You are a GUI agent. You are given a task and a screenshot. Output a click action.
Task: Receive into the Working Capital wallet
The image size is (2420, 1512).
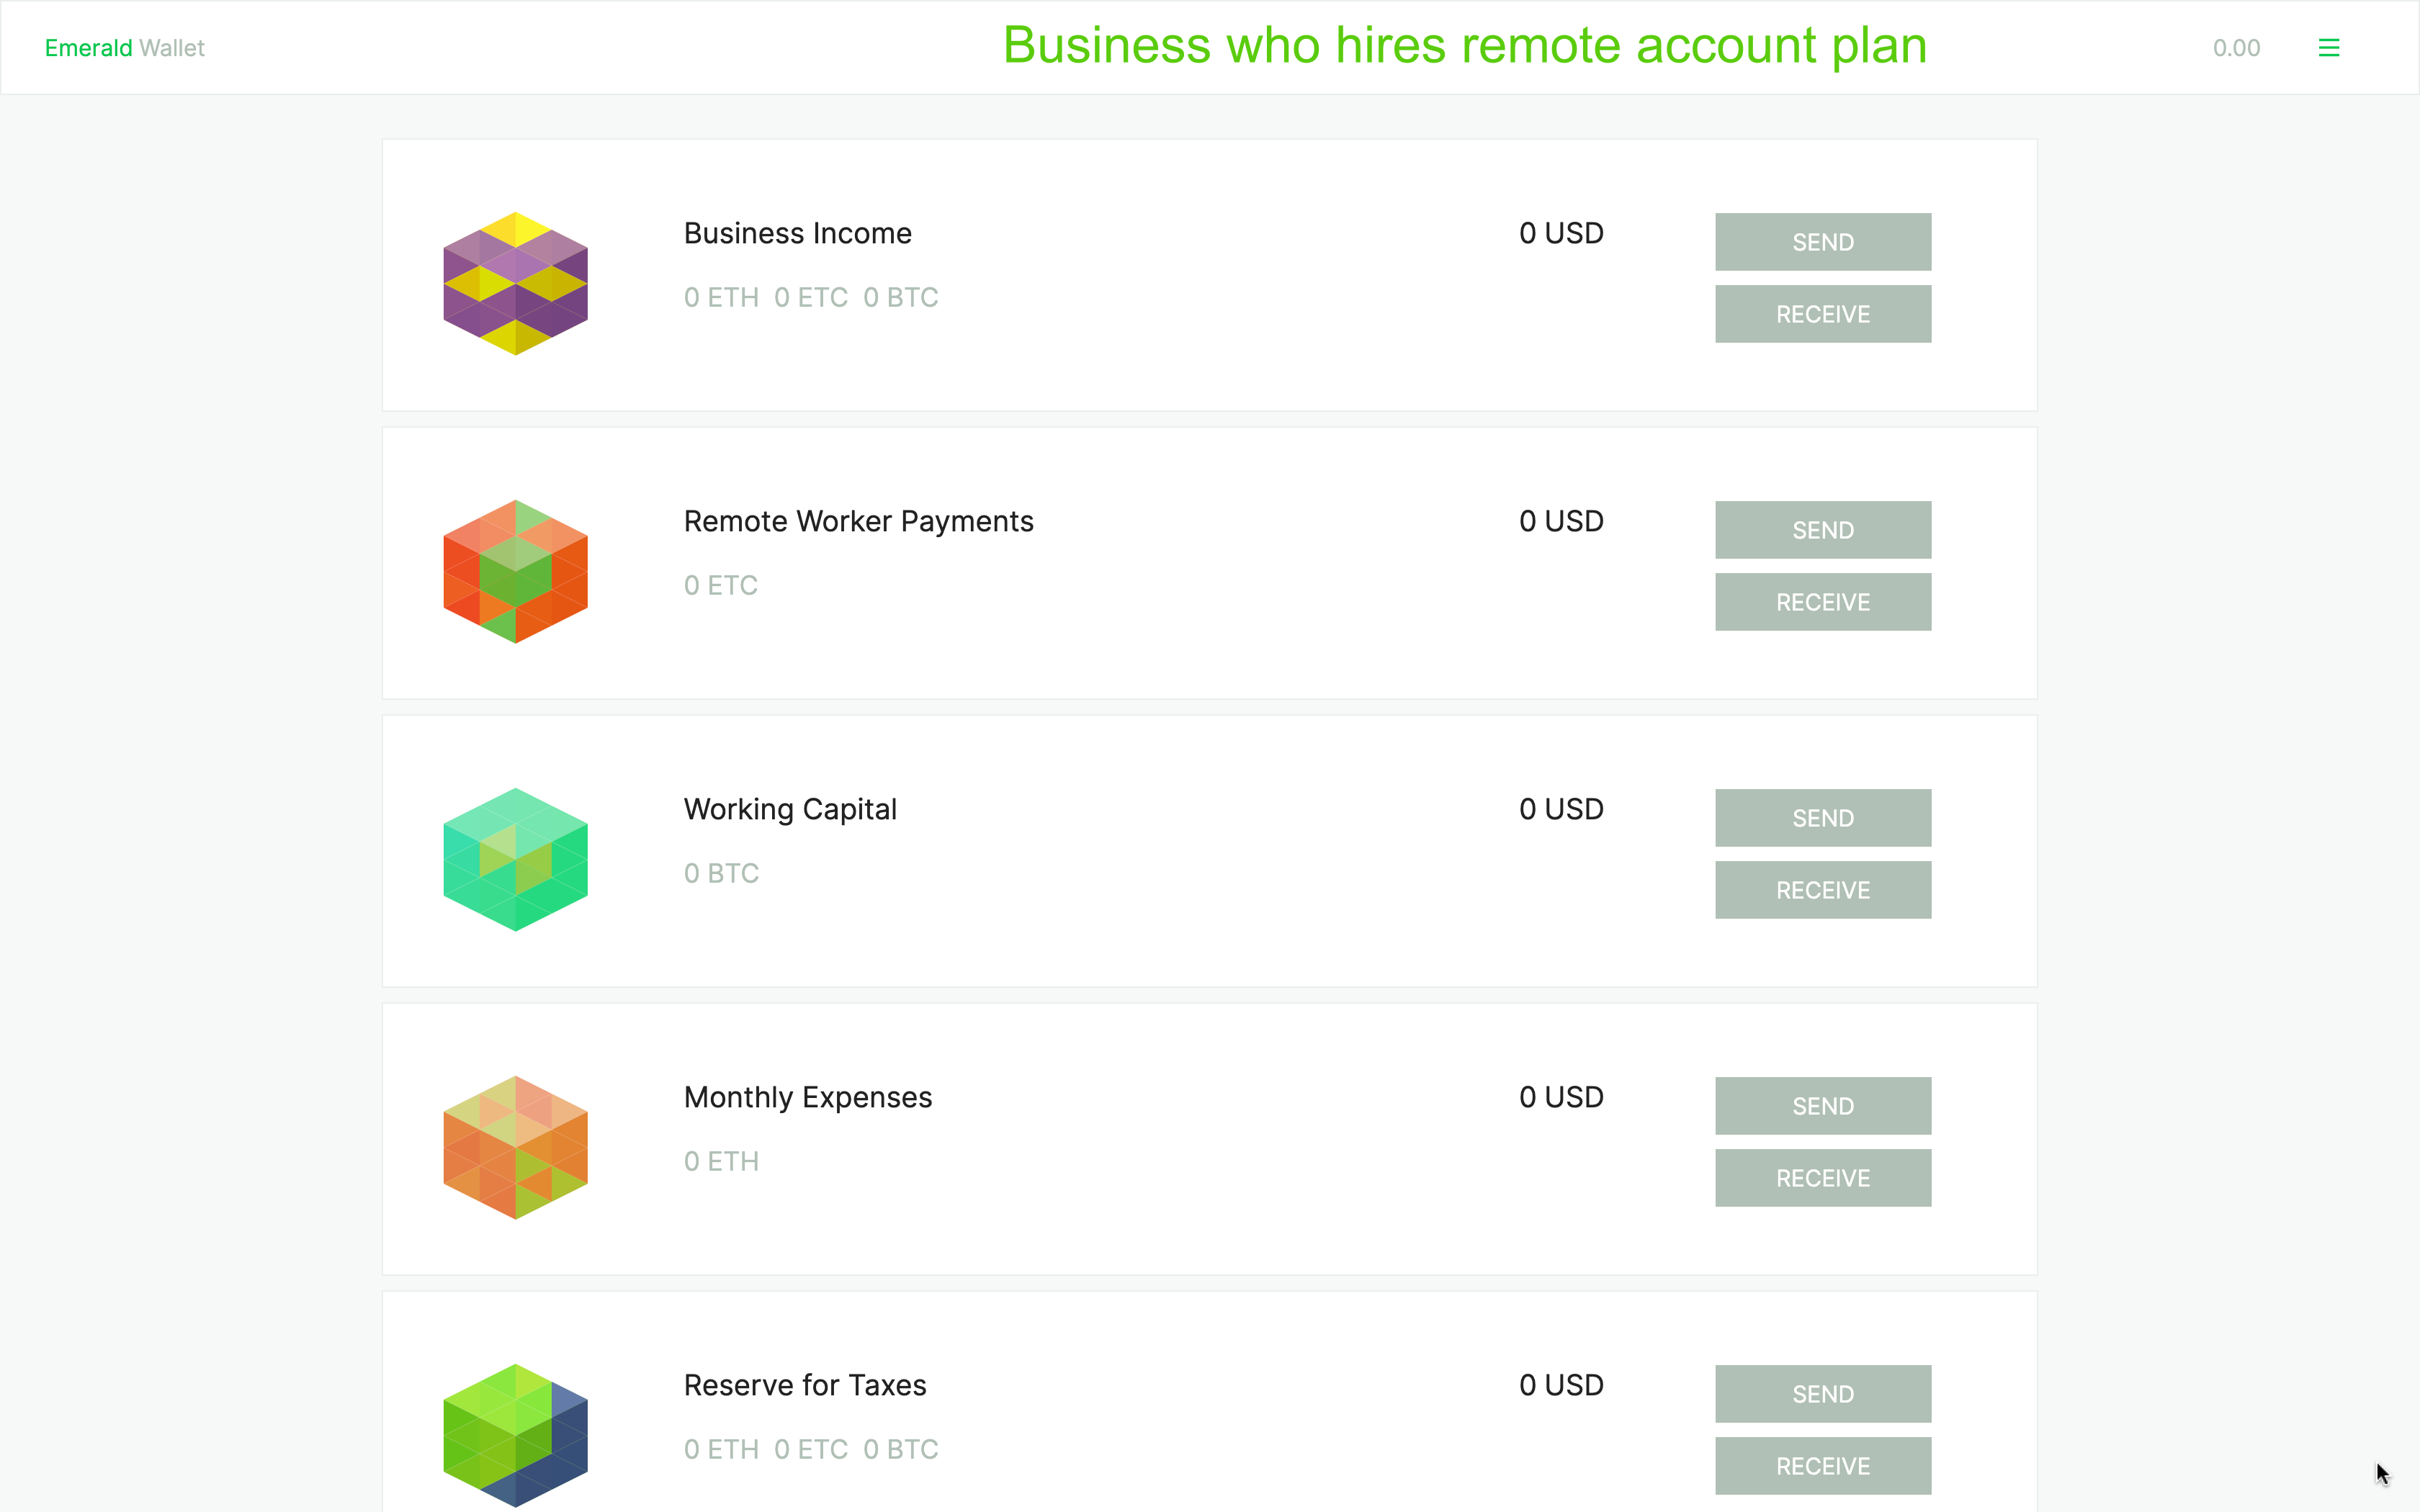[1822, 890]
